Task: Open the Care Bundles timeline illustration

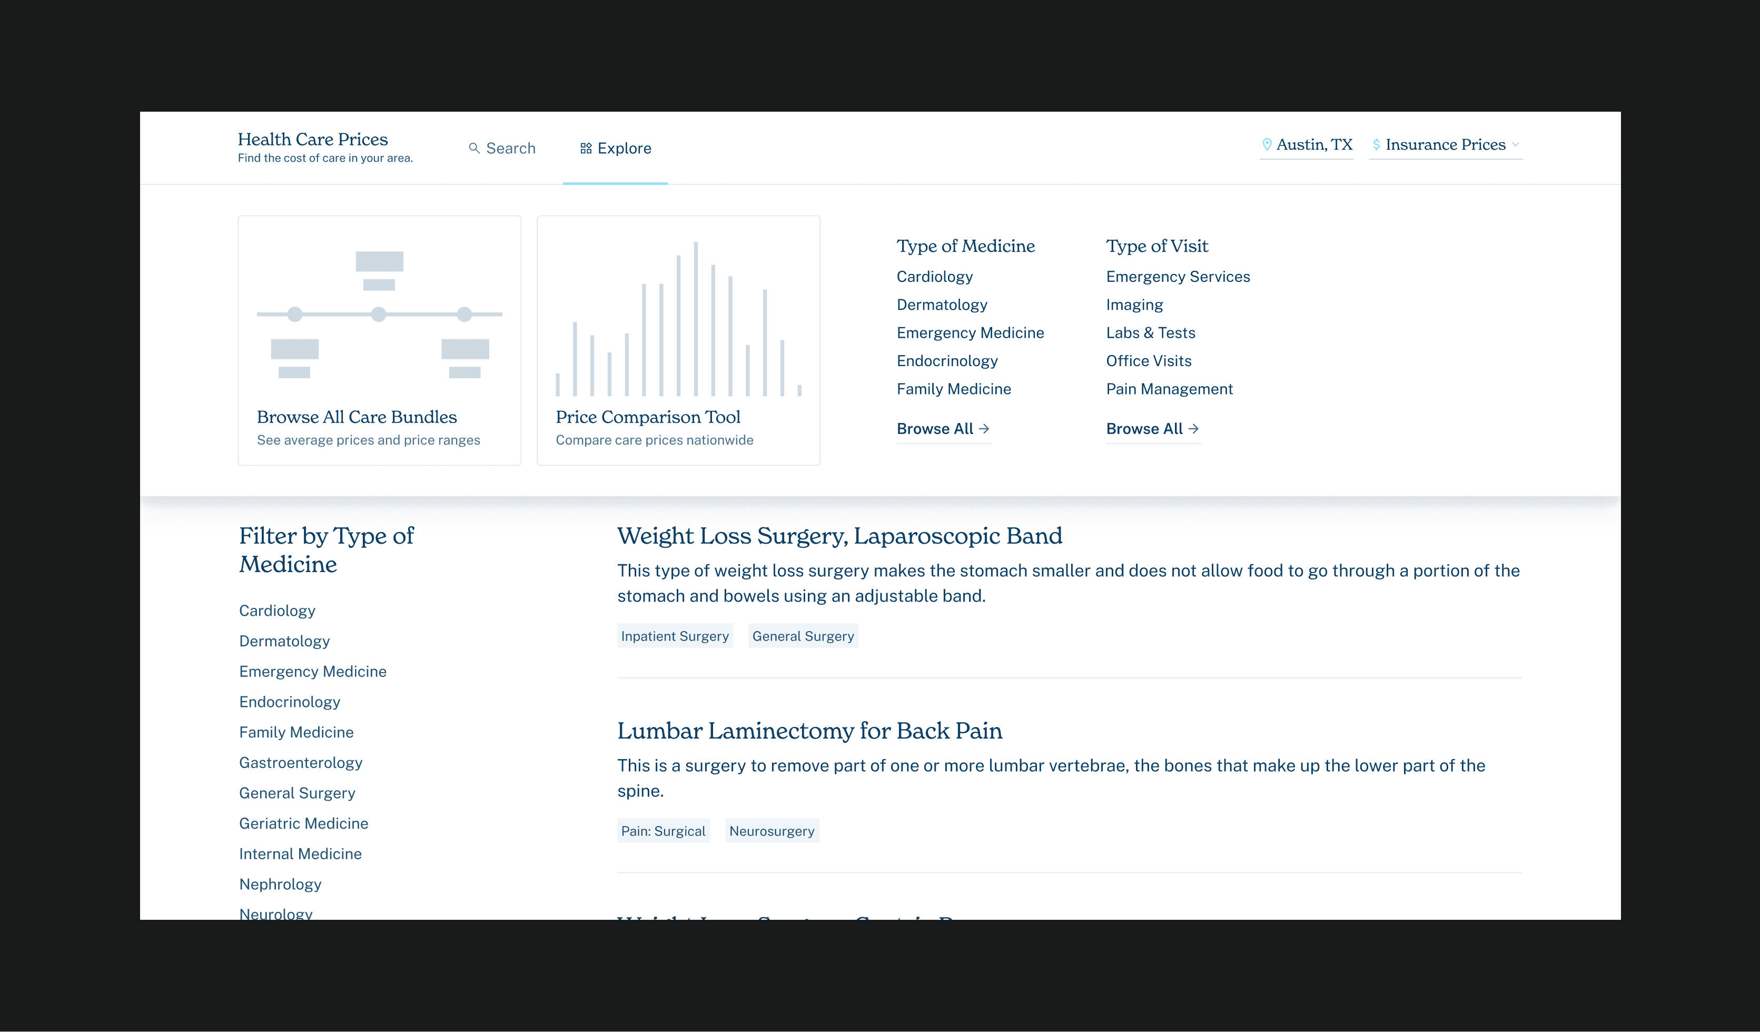Action: [x=379, y=314]
